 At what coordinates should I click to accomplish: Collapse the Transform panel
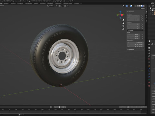pyautogui.click(x=130, y=11)
